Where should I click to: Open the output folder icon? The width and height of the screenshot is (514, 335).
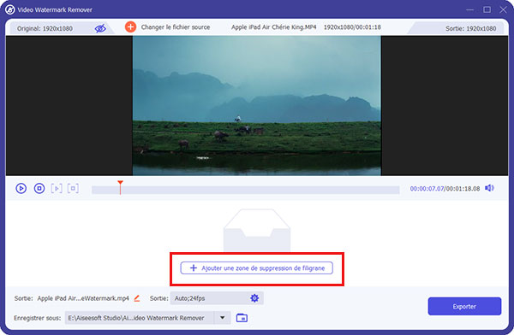[242, 318]
